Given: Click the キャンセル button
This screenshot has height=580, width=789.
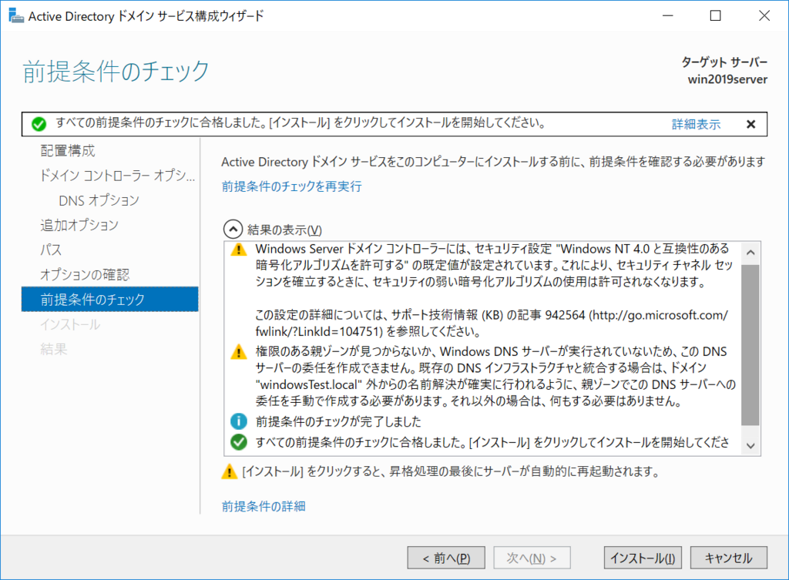Looking at the screenshot, I should [729, 558].
